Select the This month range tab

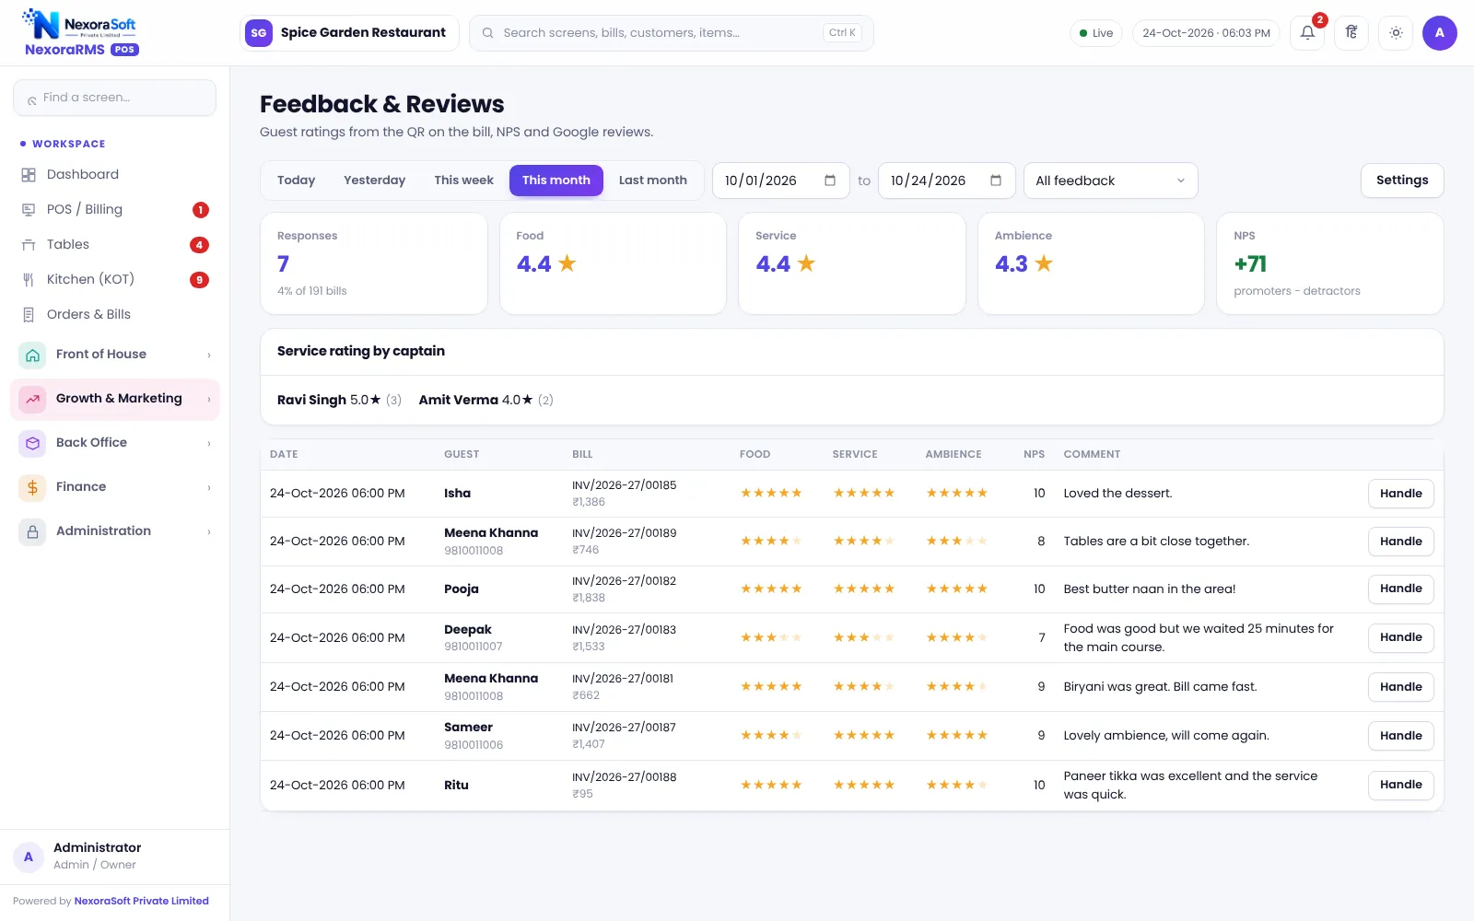click(x=556, y=181)
